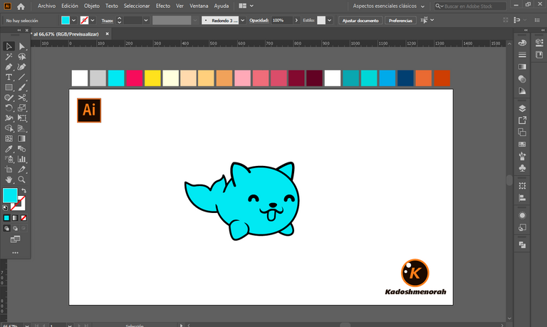
Task: Select the Type tool
Action: tap(9, 77)
